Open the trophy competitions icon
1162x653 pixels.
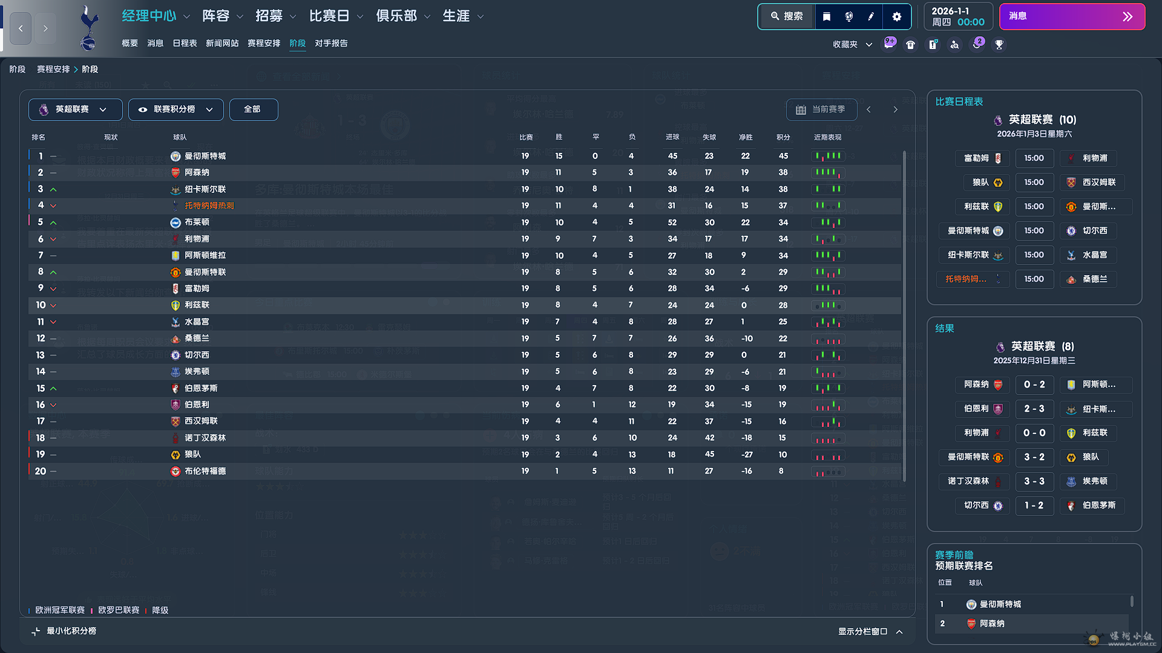tap(999, 45)
